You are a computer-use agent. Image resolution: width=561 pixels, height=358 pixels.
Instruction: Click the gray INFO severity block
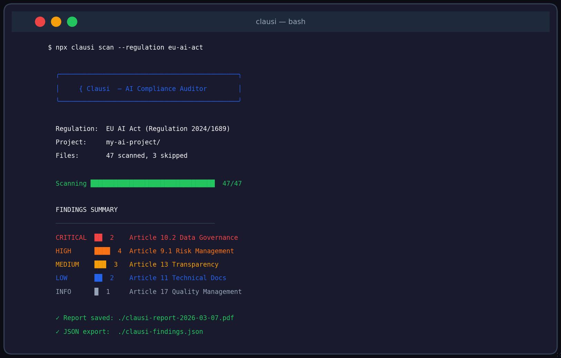coord(96,291)
